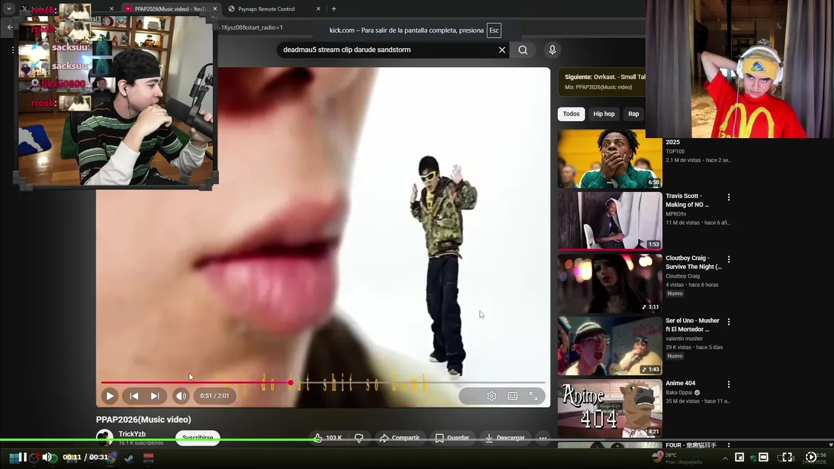Click the browser back arrow
This screenshot has height=469, width=834.
tap(10, 27)
